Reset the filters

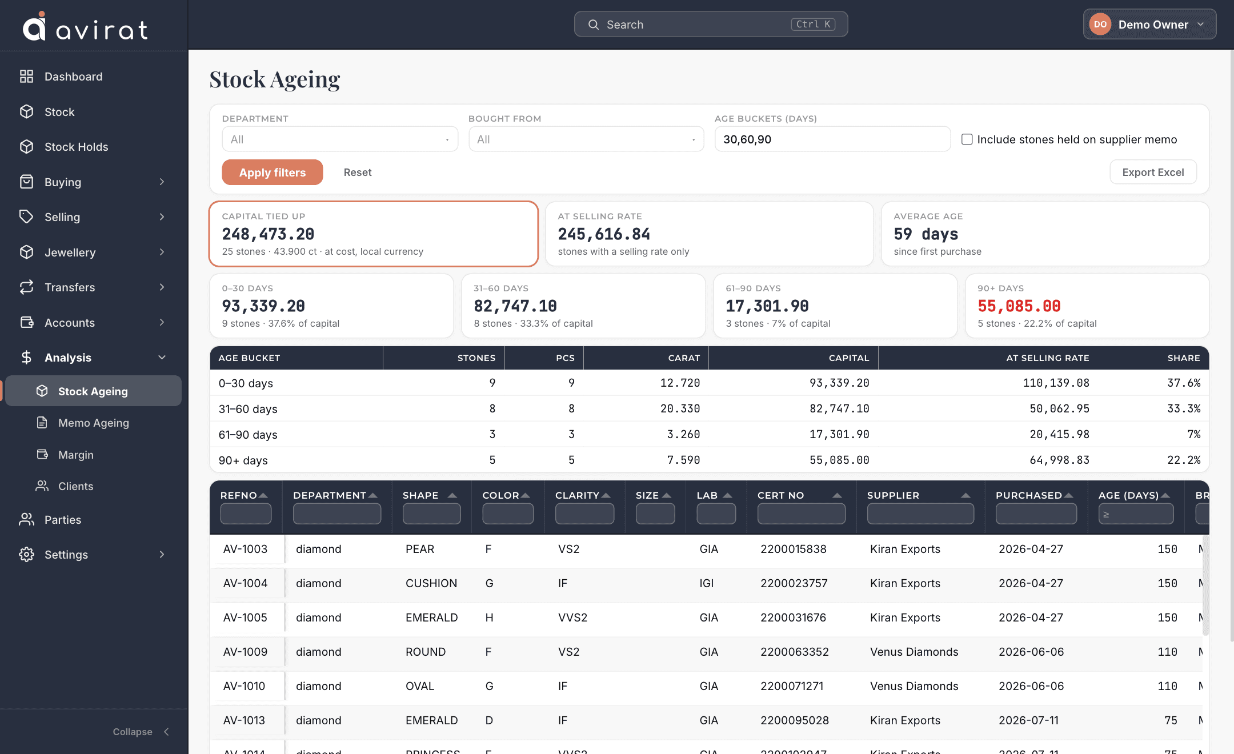point(358,173)
